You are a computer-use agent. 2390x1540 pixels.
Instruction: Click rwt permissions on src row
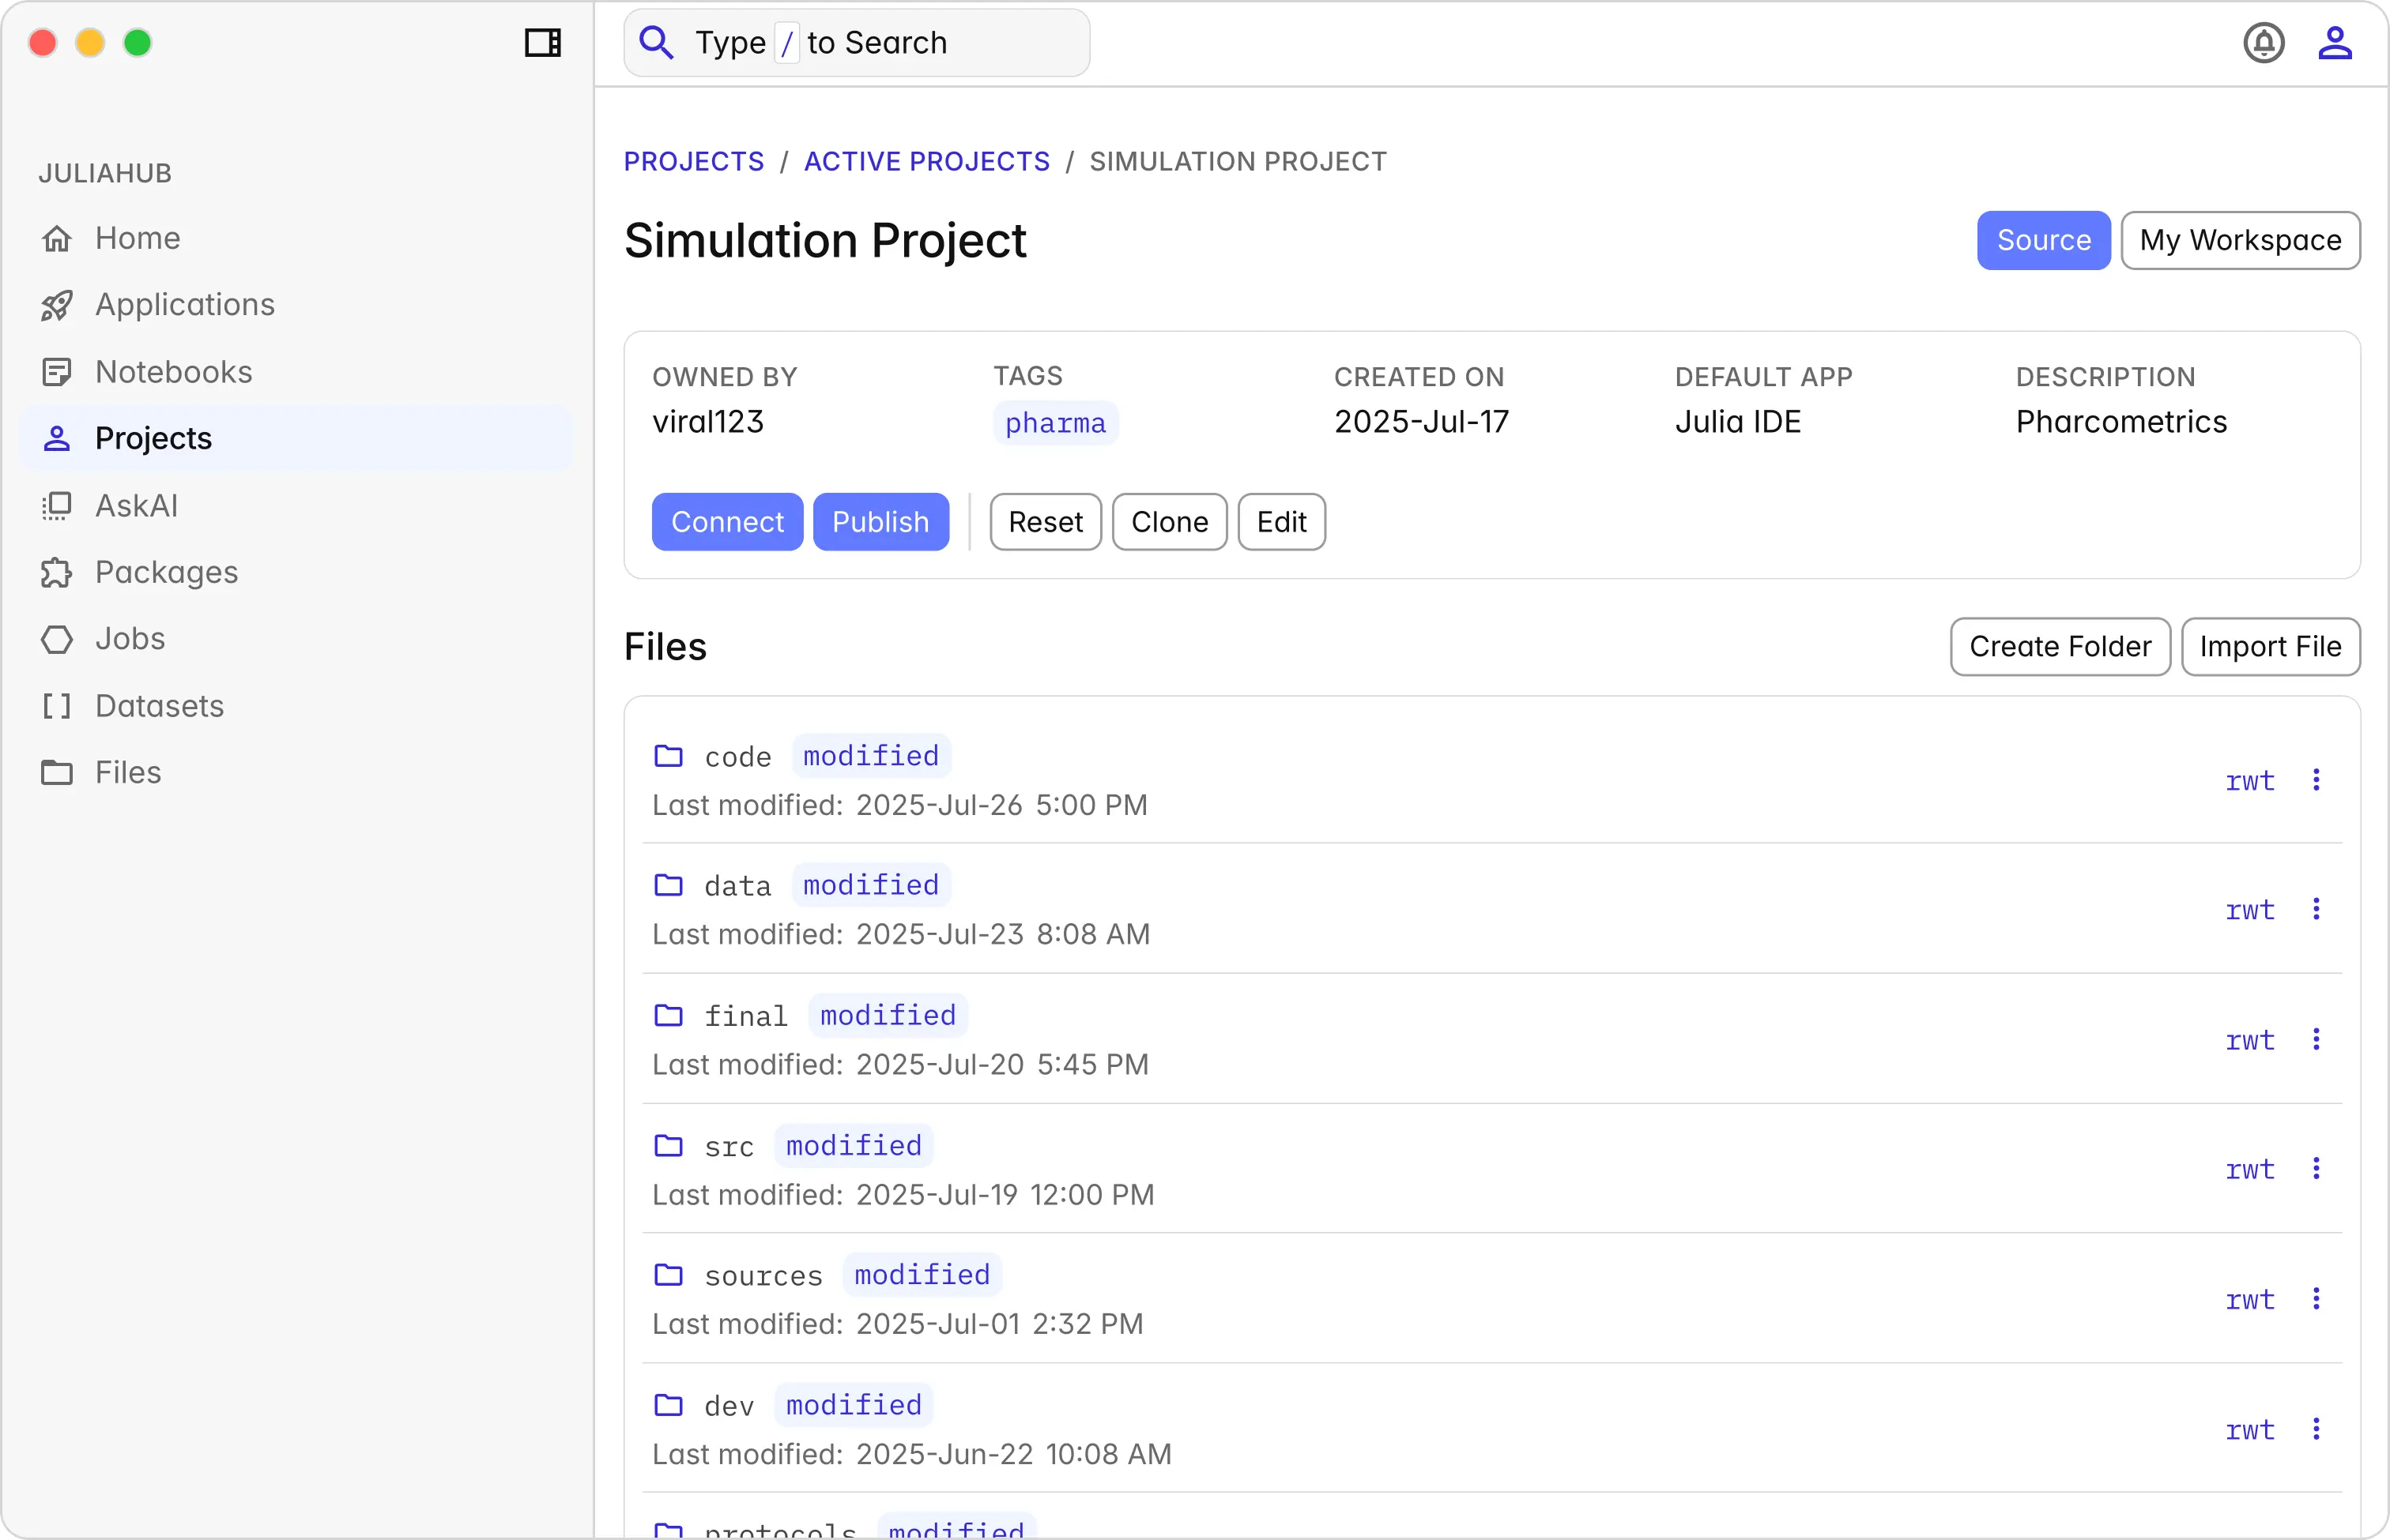pos(2249,1170)
